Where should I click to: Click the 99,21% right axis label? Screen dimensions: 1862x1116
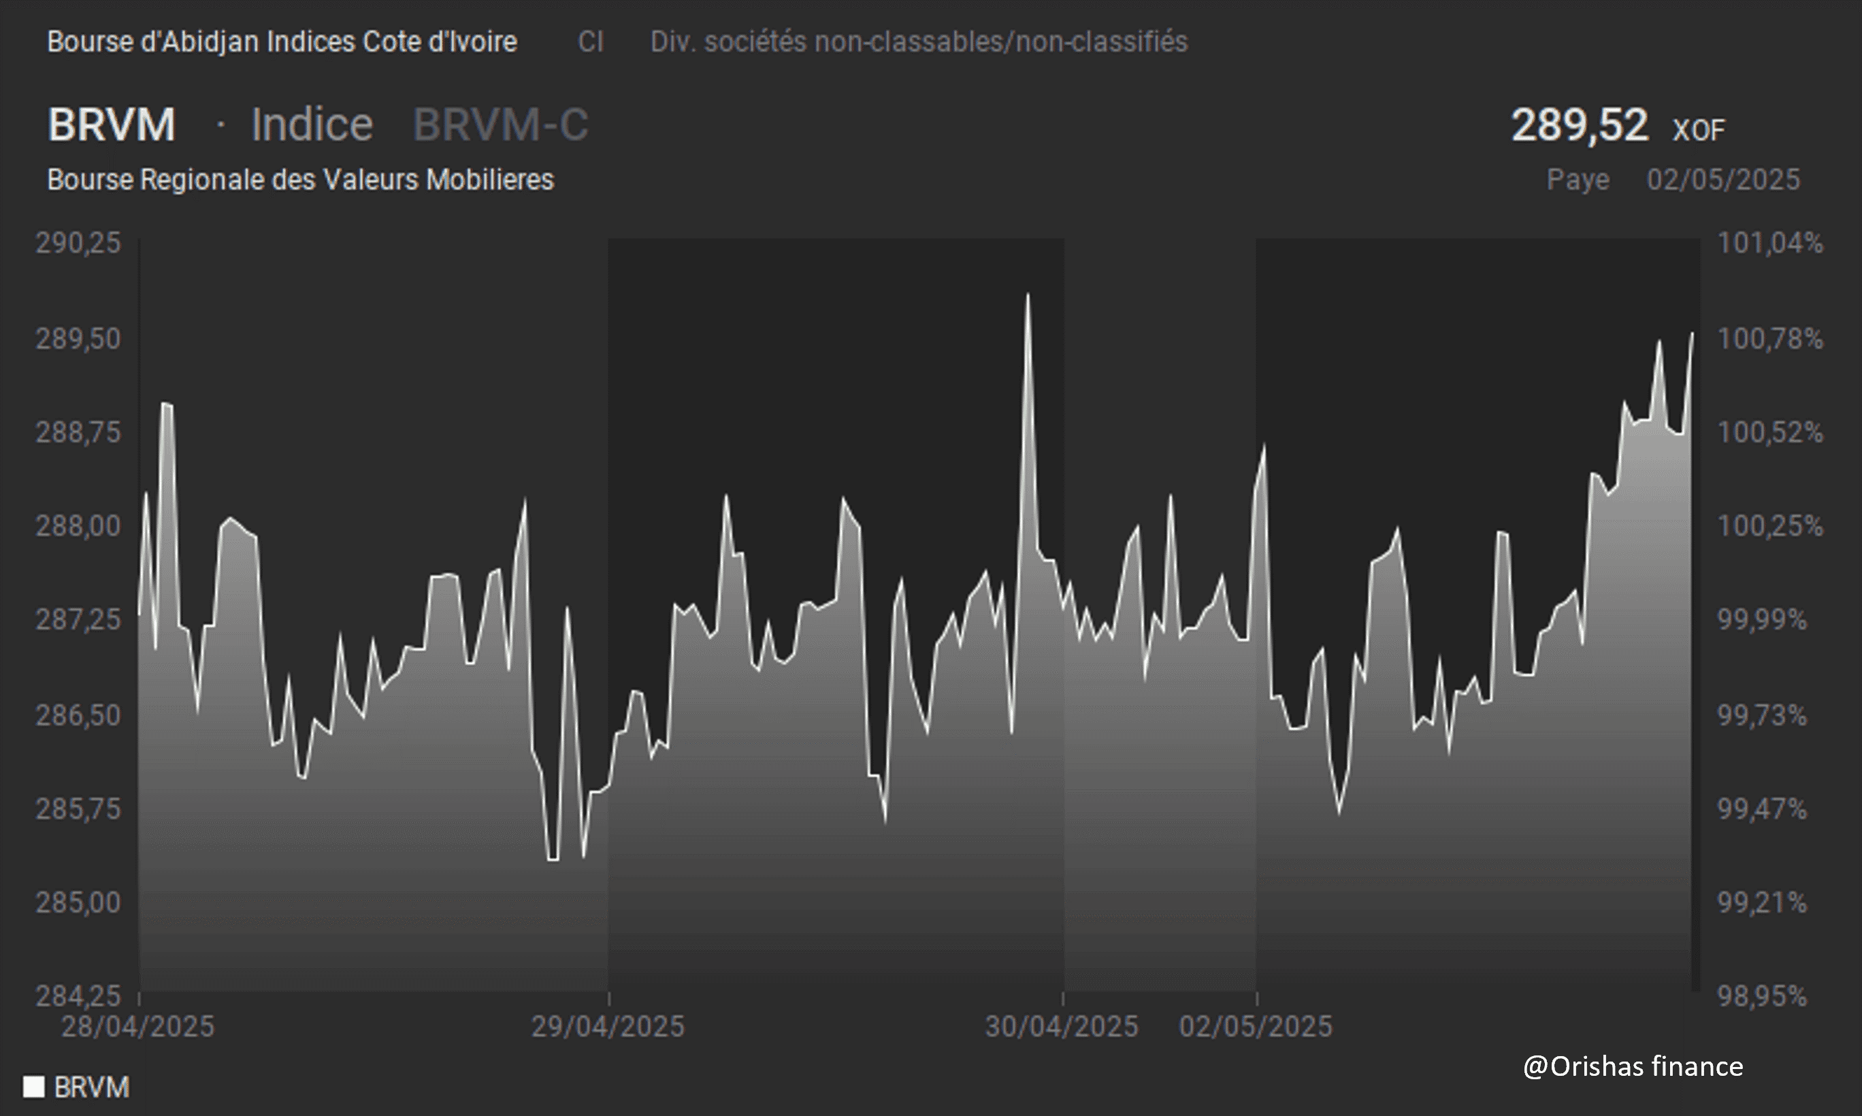[x=1762, y=902]
